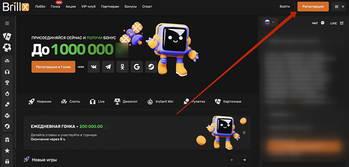Show next new games with right arrow
Screen dimensions: 349x167
tap(244, 160)
